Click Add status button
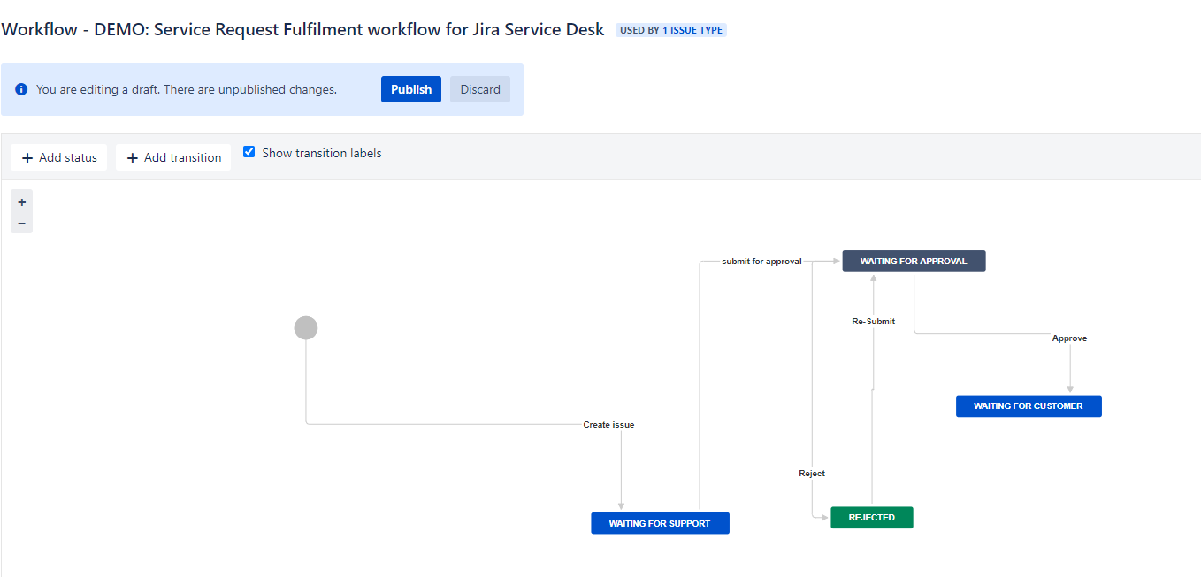Image resolution: width=1201 pixels, height=577 pixels. click(59, 157)
